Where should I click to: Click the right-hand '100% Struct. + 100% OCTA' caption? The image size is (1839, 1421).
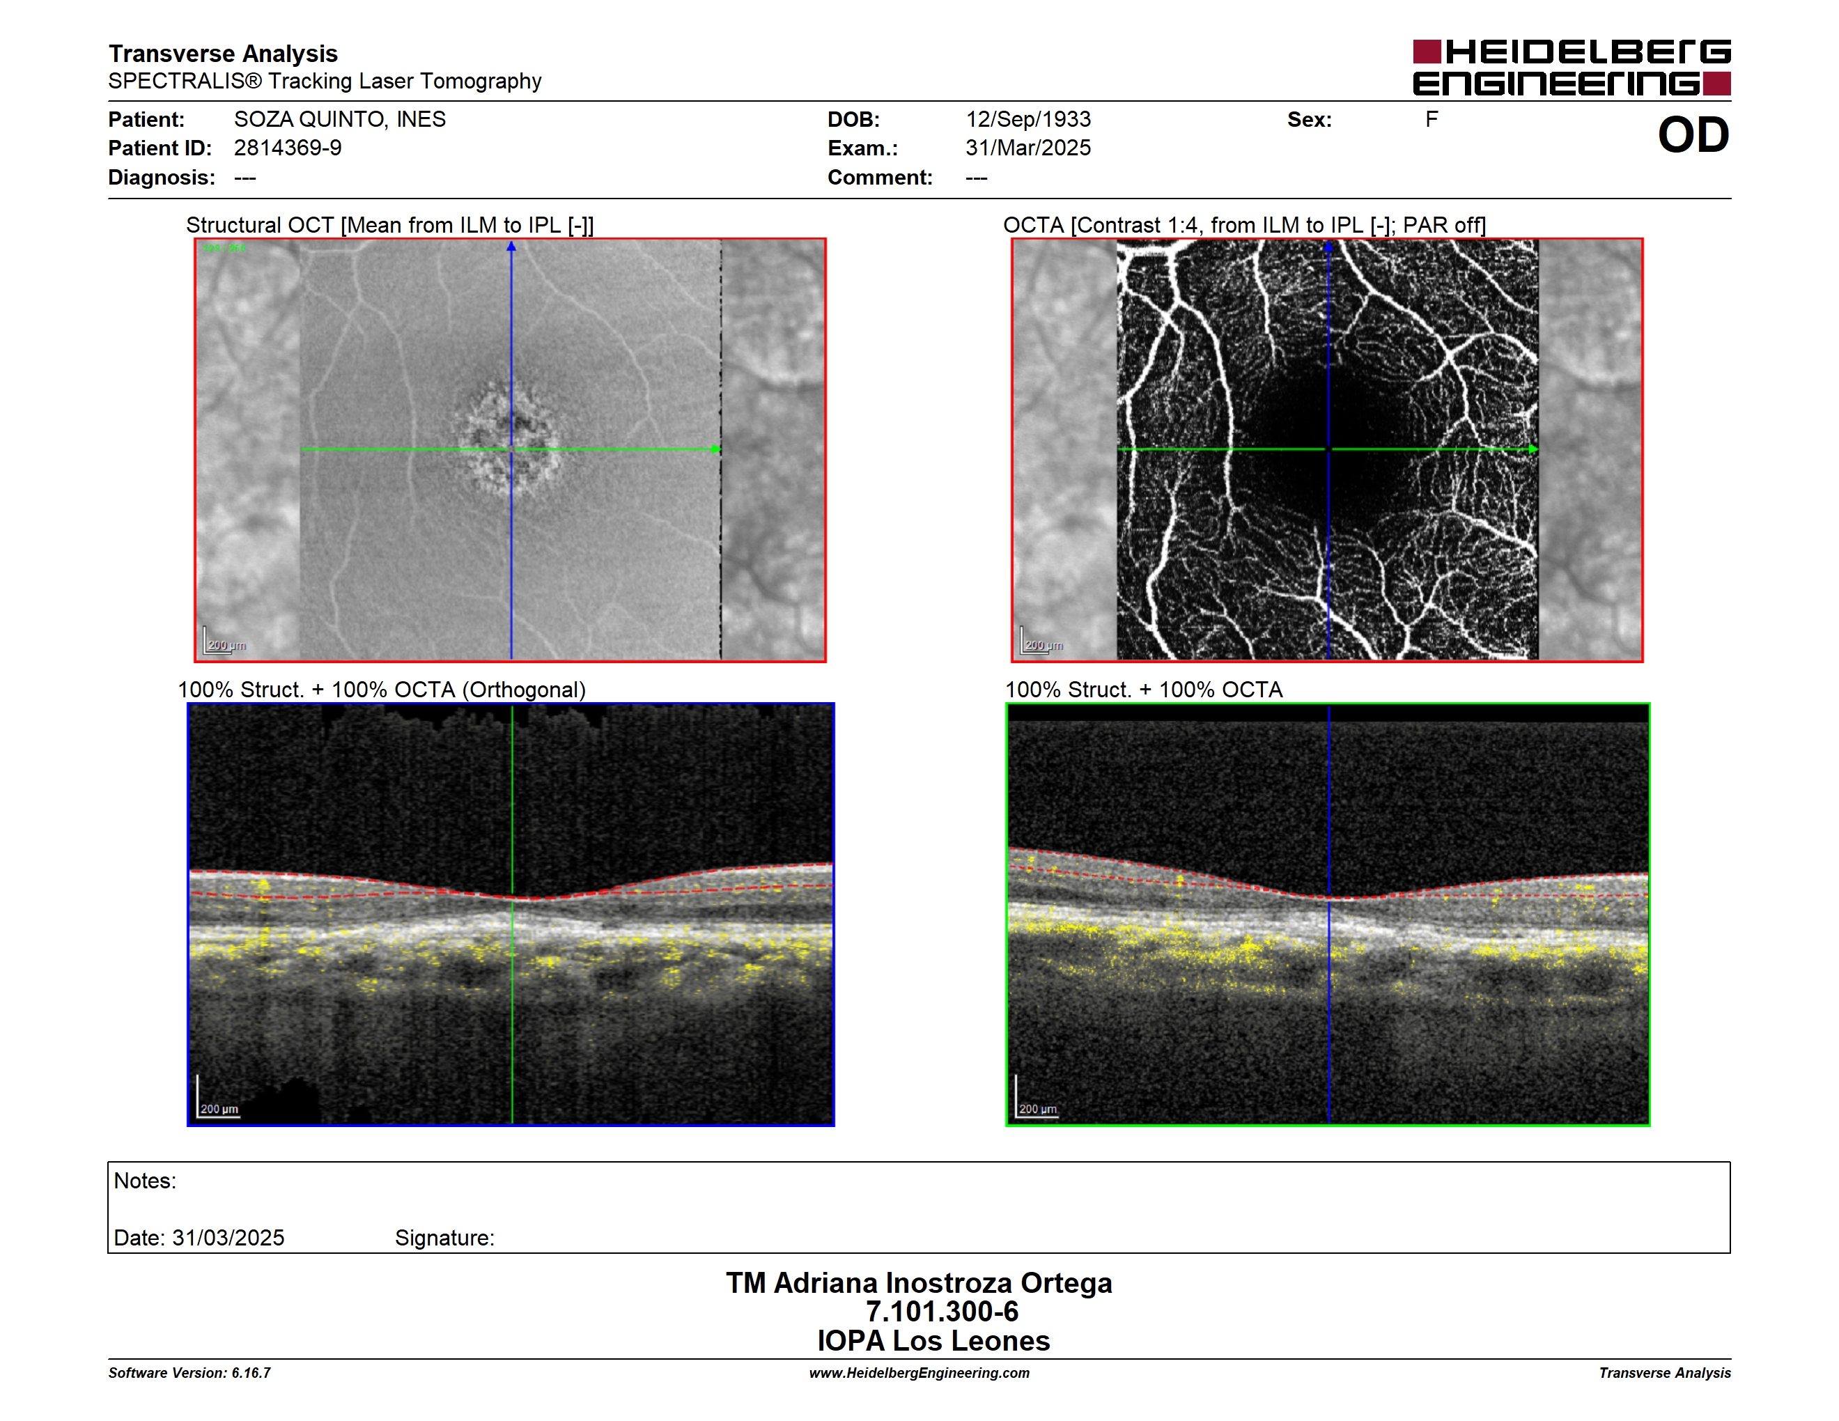tap(1144, 690)
